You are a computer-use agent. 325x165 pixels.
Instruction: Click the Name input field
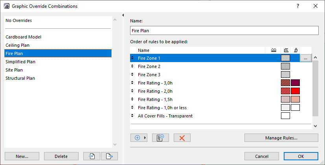click(224, 31)
